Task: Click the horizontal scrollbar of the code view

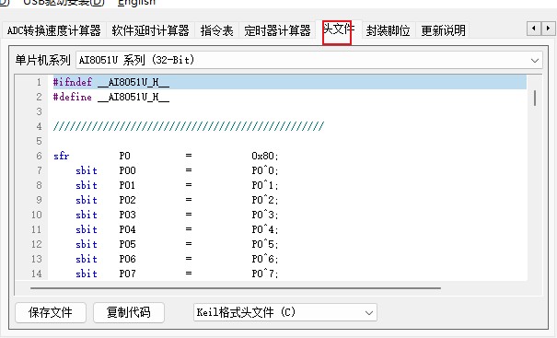Action: point(236,288)
